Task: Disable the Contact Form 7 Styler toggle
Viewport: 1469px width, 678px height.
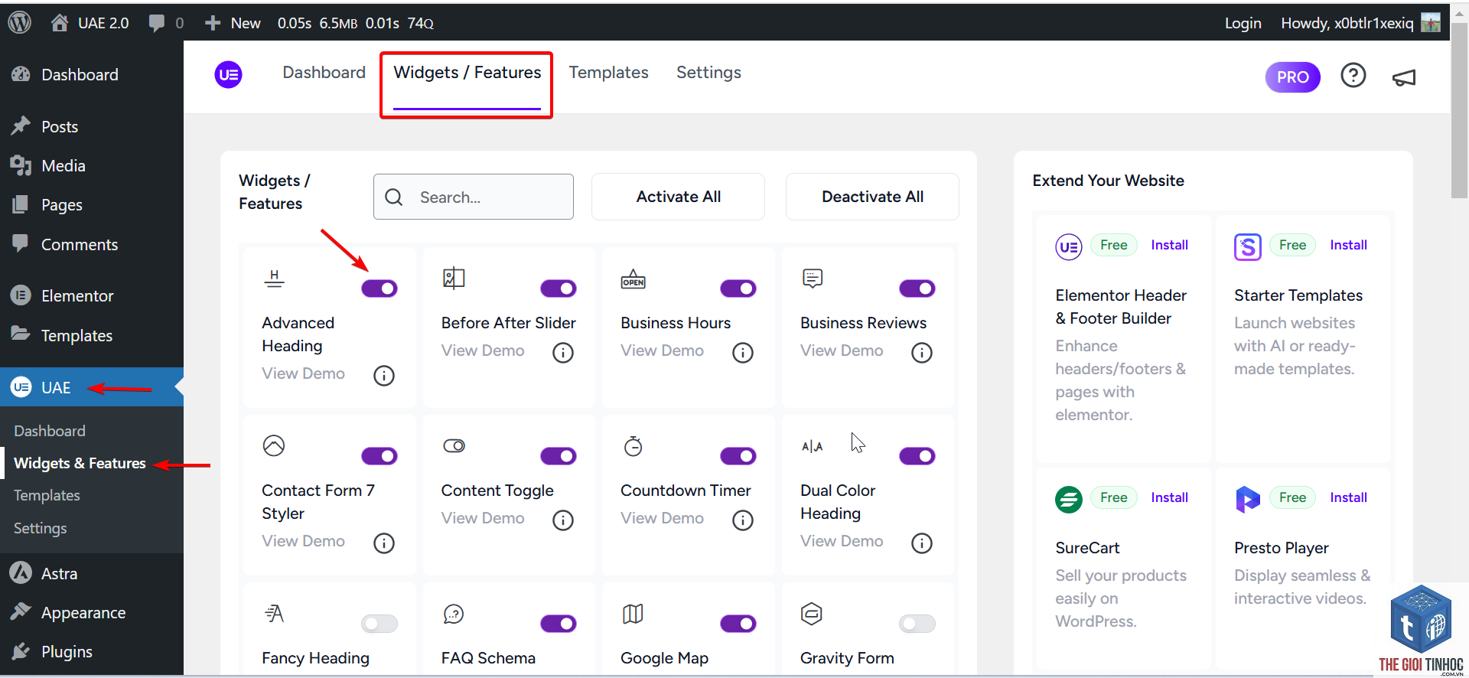Action: tap(379, 456)
